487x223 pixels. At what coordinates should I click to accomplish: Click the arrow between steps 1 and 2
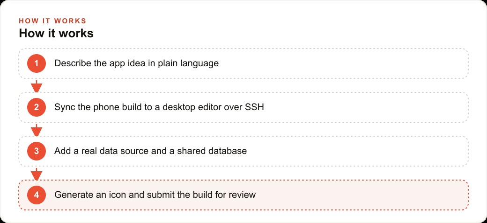[x=37, y=86]
